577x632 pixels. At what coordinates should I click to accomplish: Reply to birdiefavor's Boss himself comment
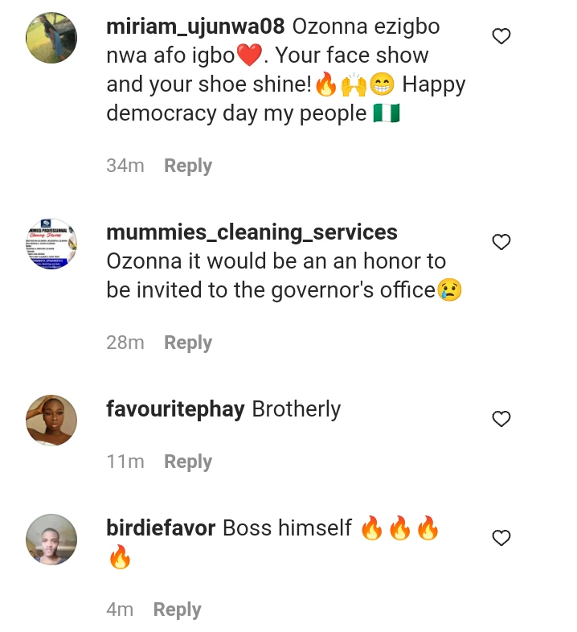point(178,609)
